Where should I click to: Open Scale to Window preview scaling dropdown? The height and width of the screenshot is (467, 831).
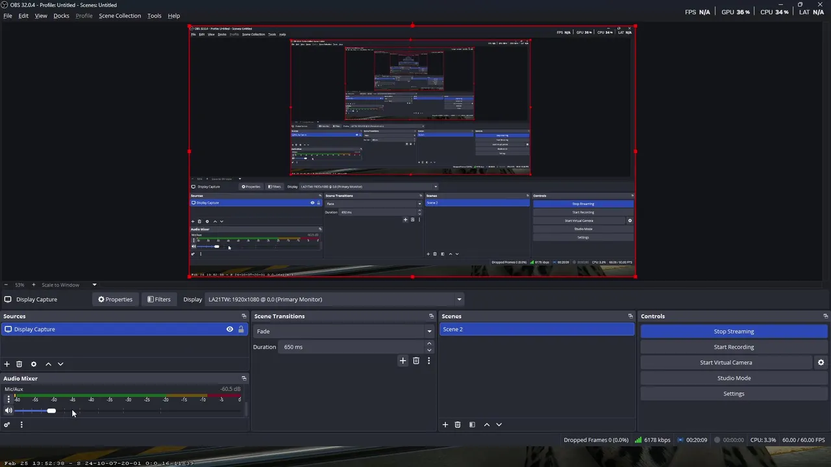click(x=69, y=285)
